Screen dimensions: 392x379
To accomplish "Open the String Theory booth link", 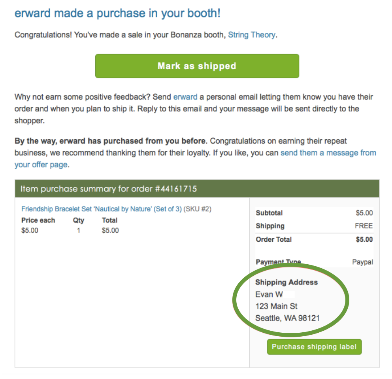I will (x=251, y=34).
